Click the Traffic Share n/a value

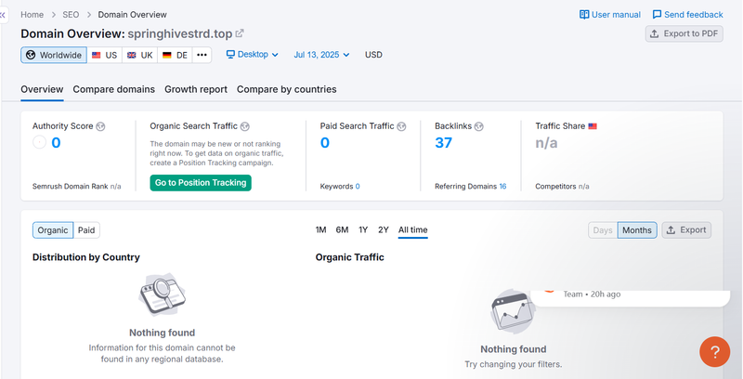click(x=546, y=143)
